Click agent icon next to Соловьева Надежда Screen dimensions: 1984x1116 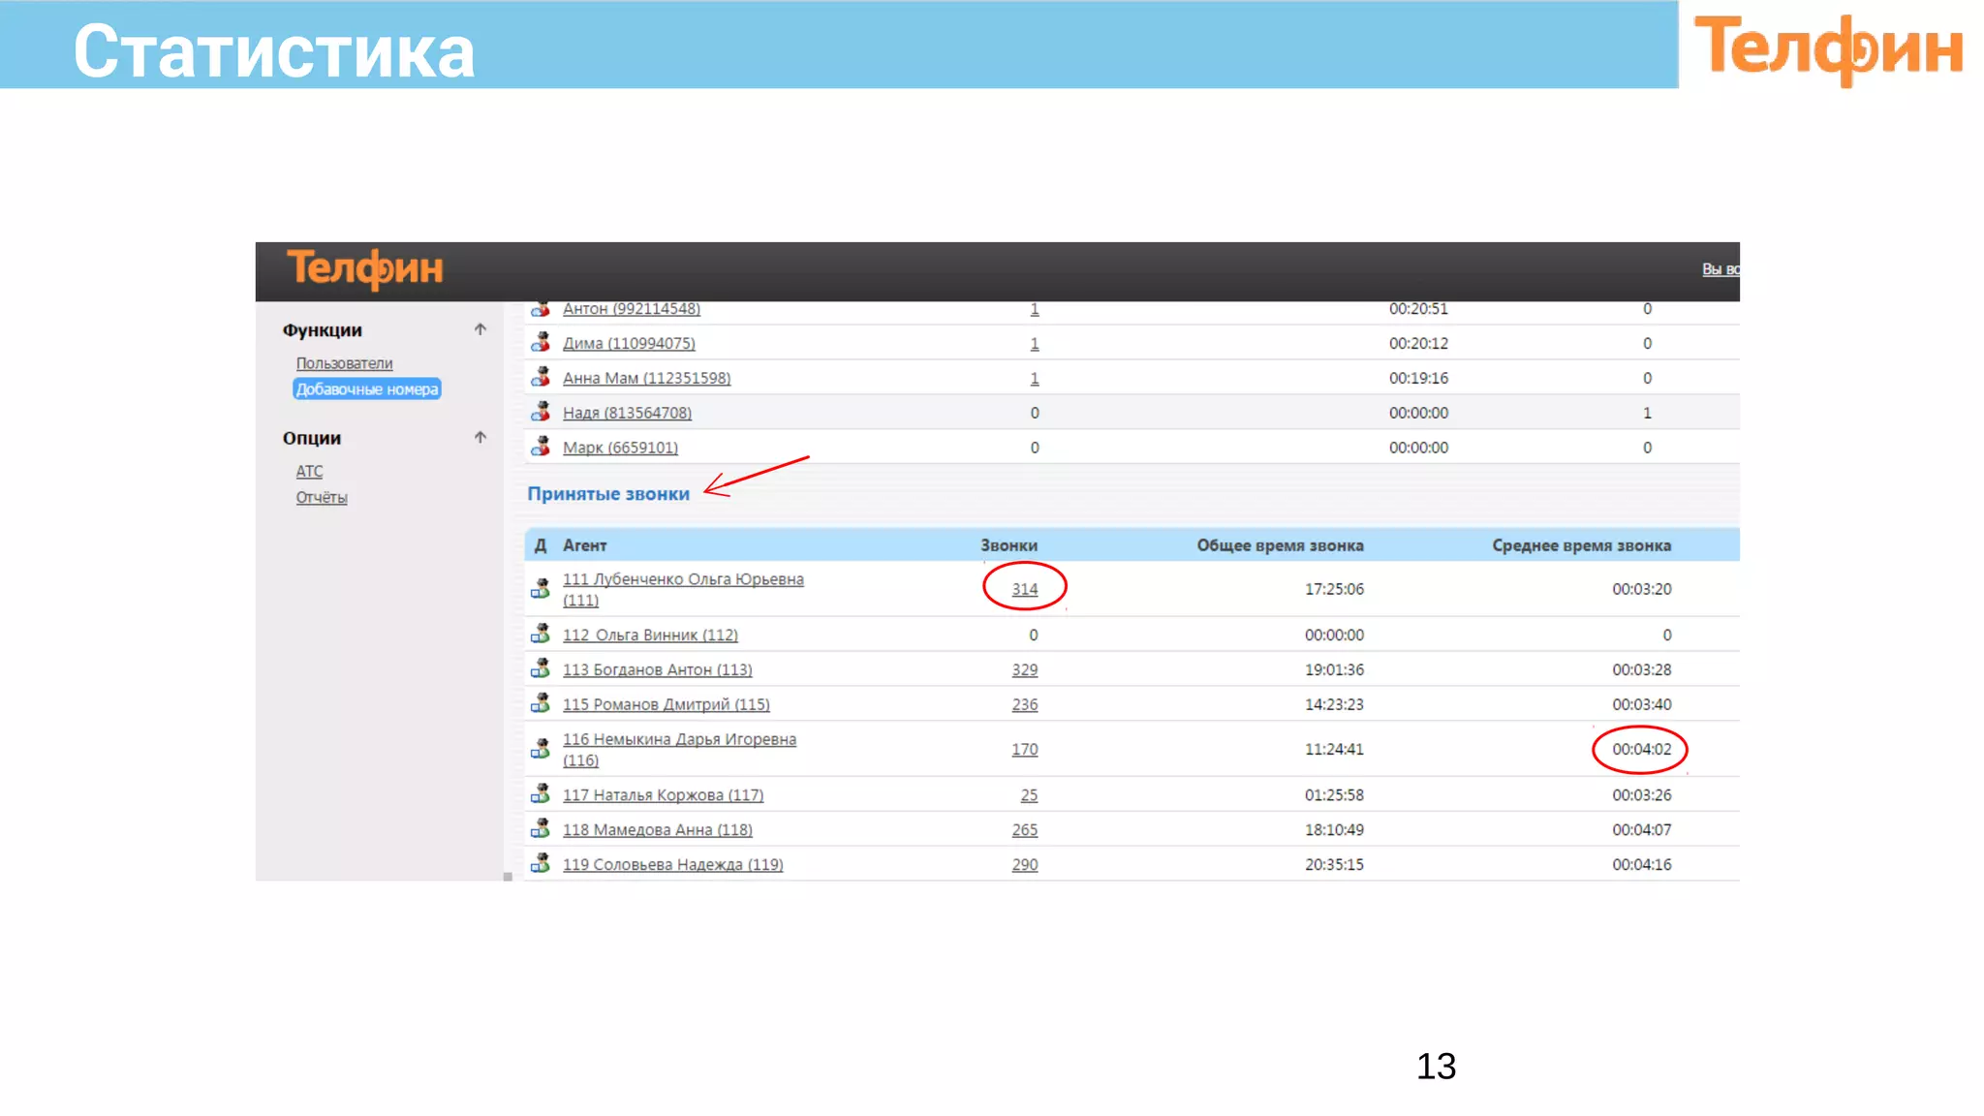541,864
